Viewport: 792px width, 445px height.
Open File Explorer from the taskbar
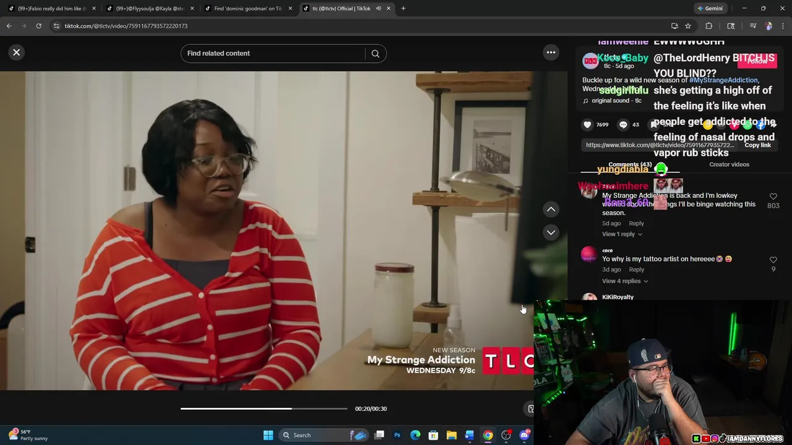click(452, 435)
